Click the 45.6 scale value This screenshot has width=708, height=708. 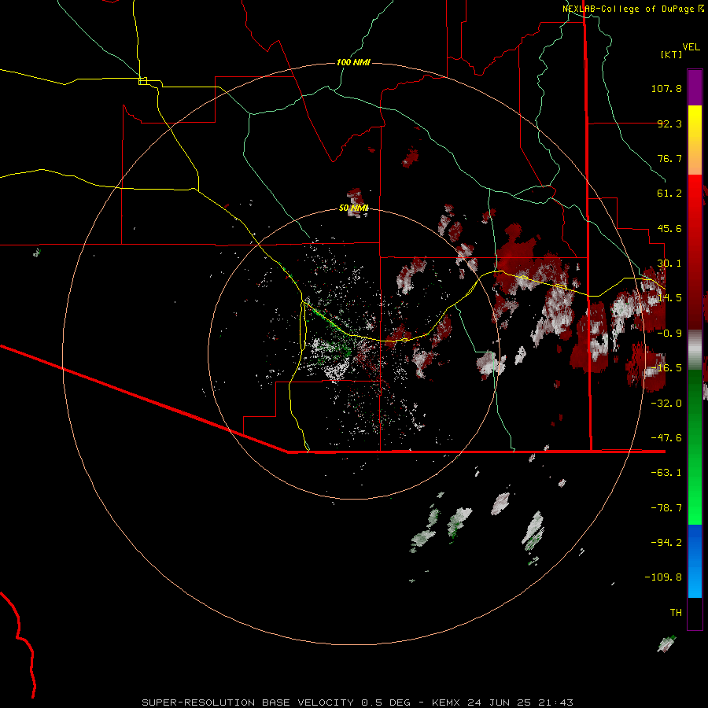669,228
